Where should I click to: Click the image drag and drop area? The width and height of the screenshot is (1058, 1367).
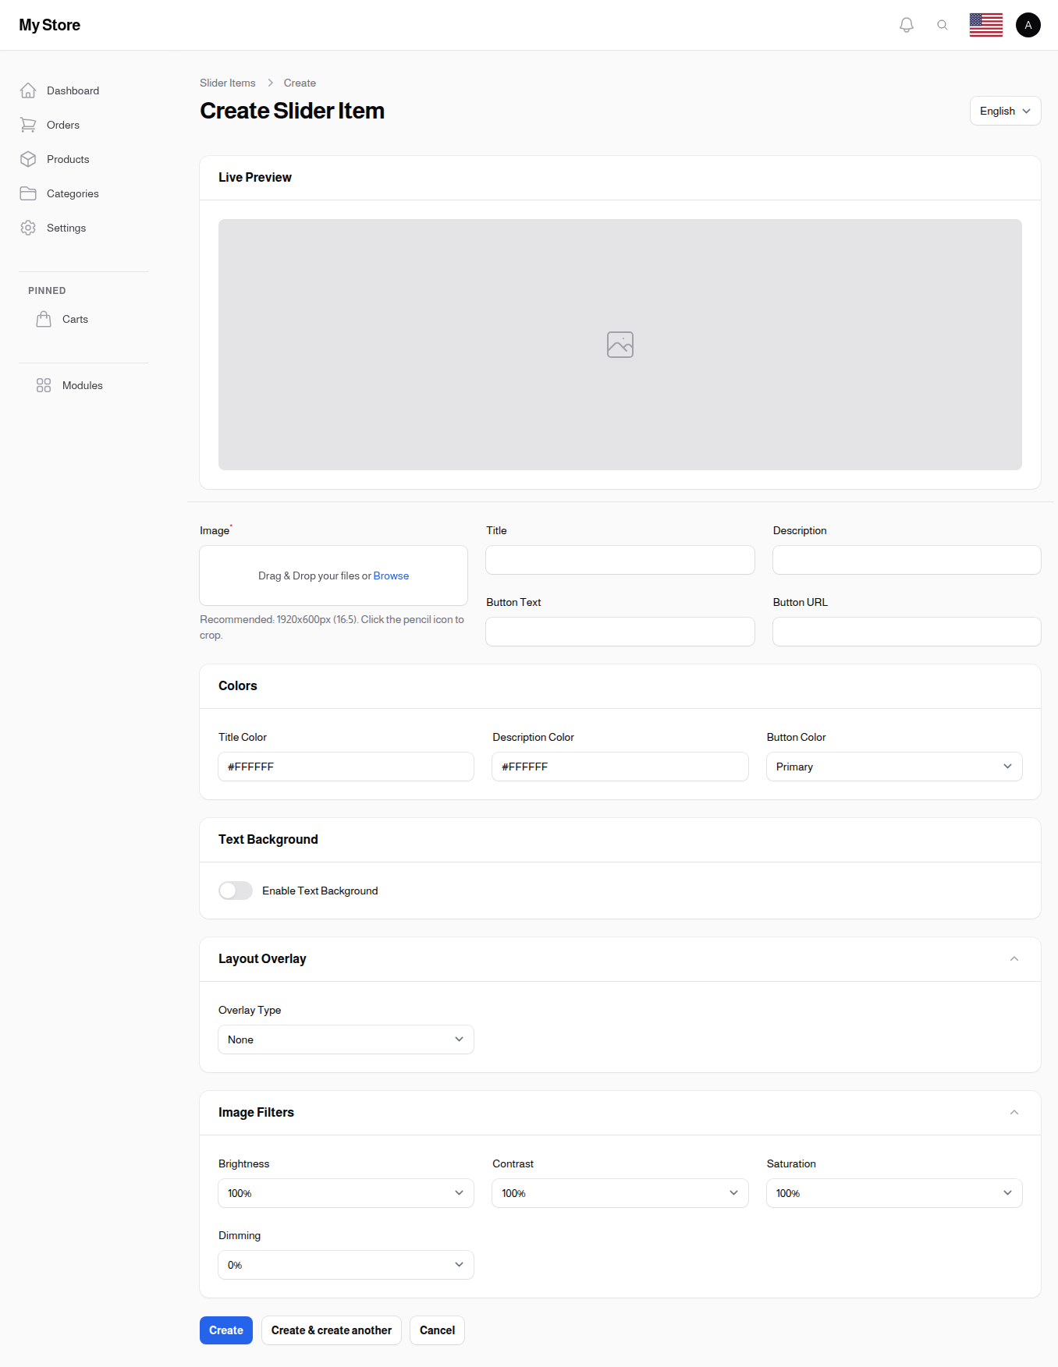(x=333, y=575)
